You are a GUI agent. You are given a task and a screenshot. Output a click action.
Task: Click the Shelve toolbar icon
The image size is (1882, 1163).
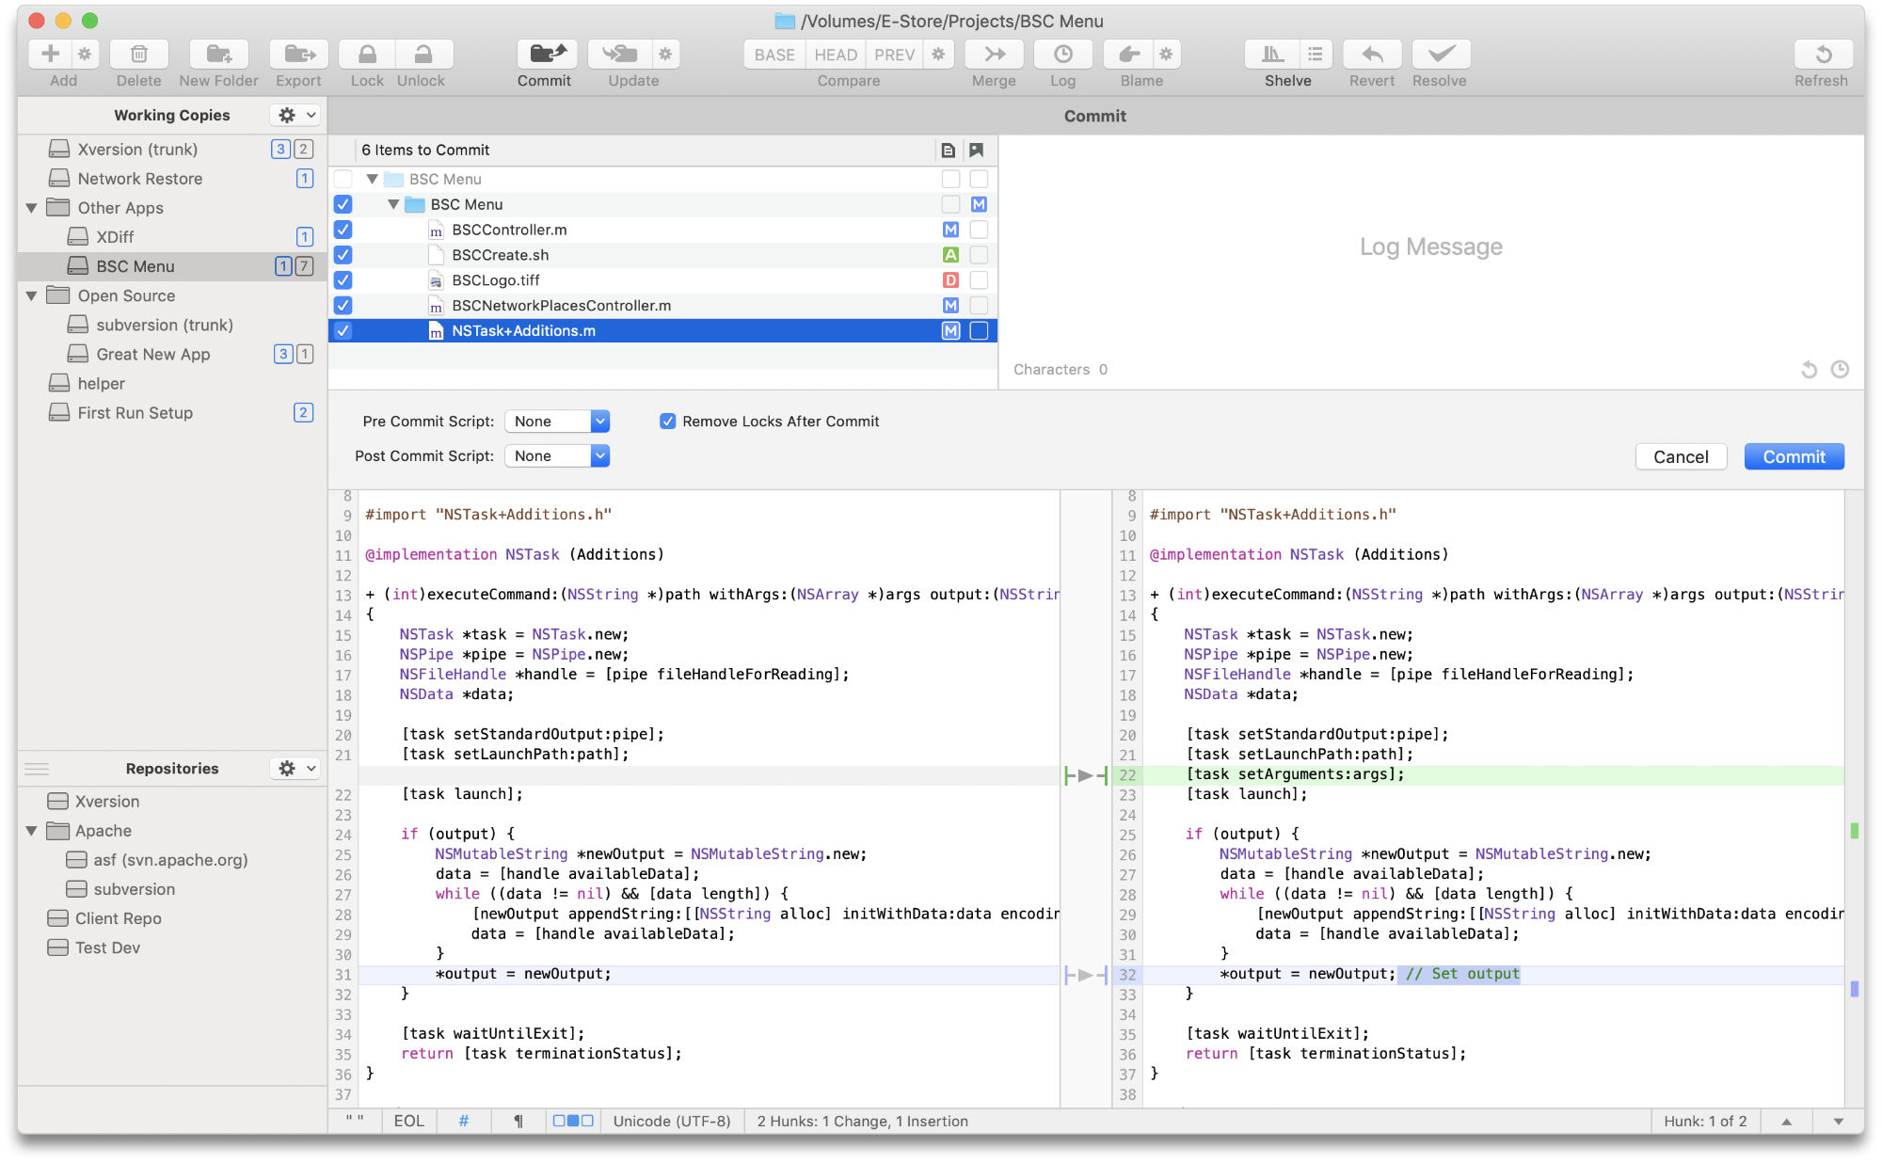click(1272, 55)
